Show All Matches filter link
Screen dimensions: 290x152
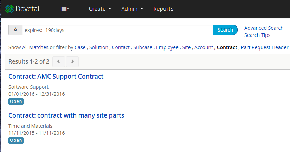coord(35,47)
